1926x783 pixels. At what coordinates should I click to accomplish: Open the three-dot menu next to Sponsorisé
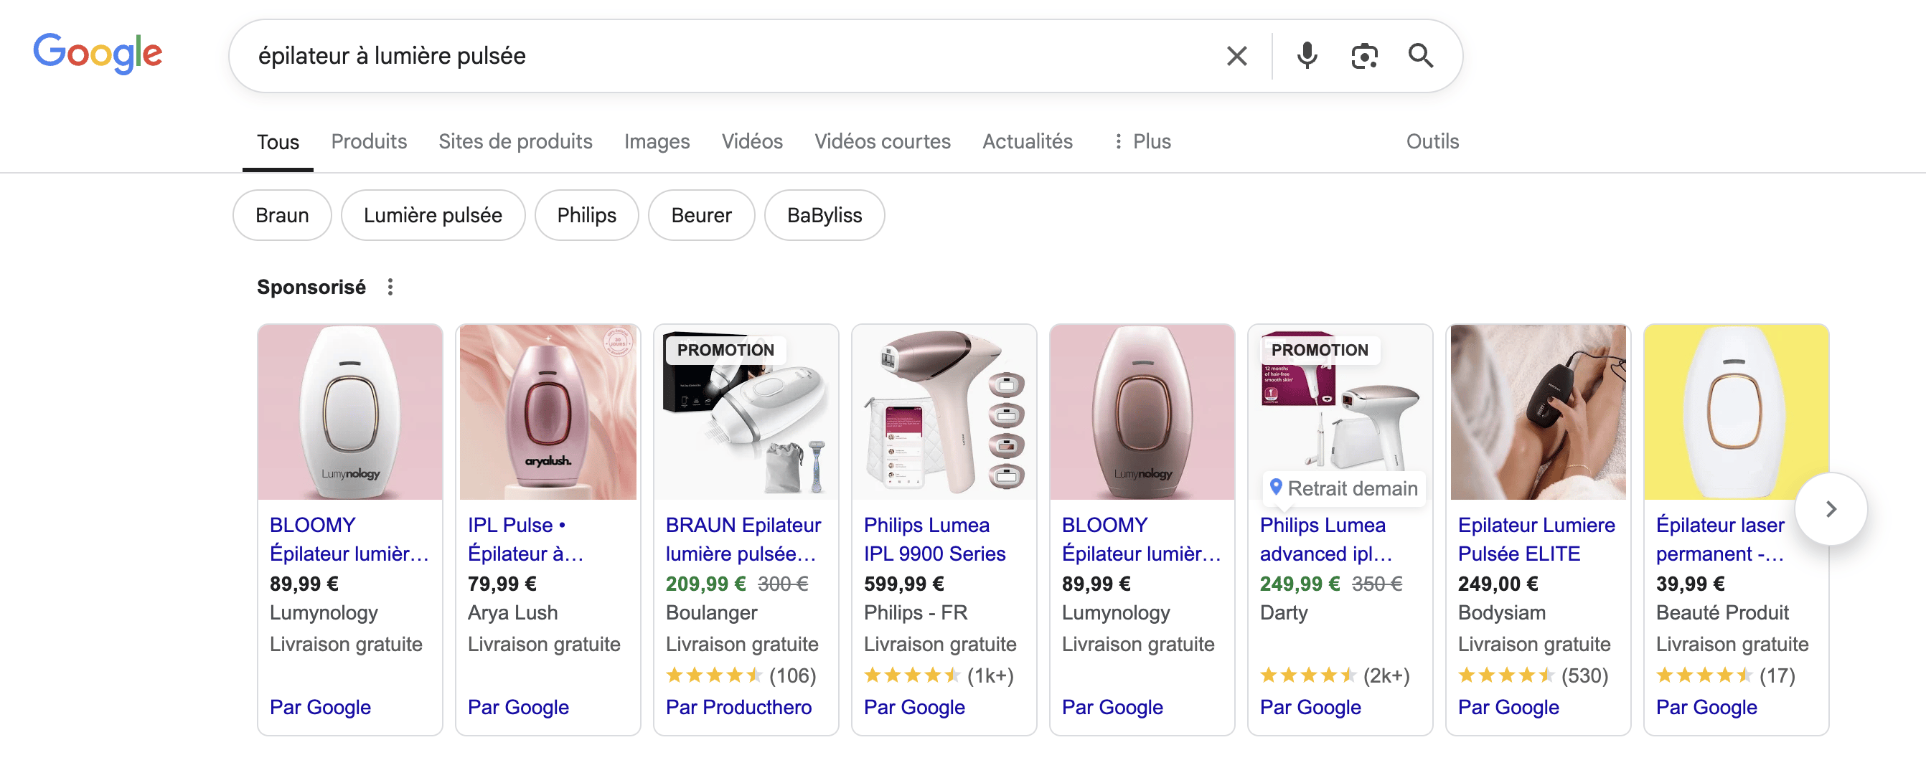click(390, 287)
